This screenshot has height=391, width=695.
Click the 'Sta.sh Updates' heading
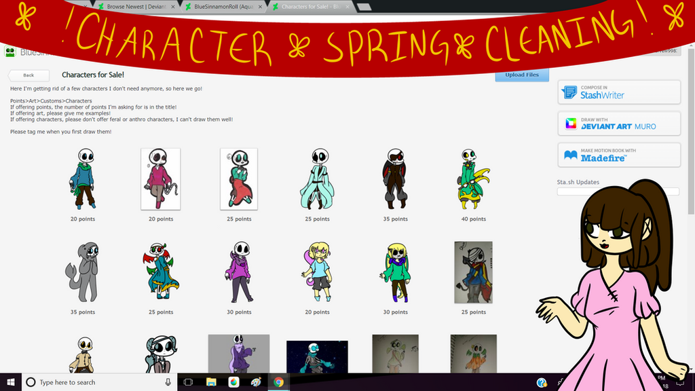(x=578, y=182)
